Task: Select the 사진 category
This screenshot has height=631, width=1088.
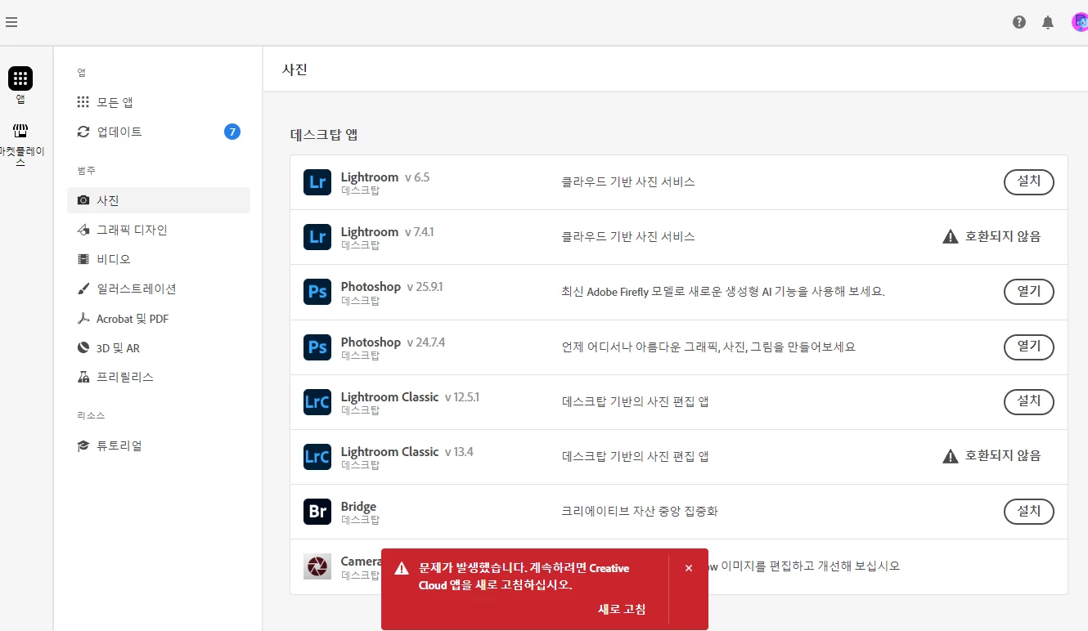Action: 159,200
